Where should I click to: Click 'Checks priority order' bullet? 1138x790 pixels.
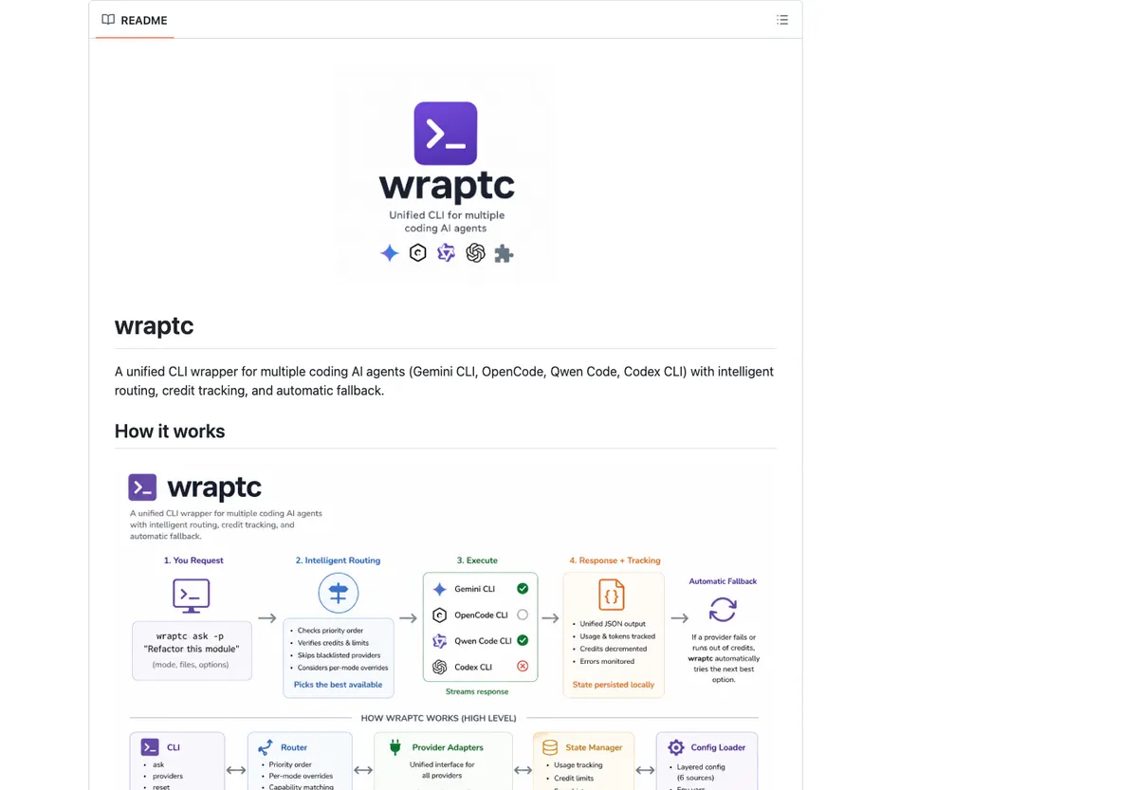[x=331, y=631]
